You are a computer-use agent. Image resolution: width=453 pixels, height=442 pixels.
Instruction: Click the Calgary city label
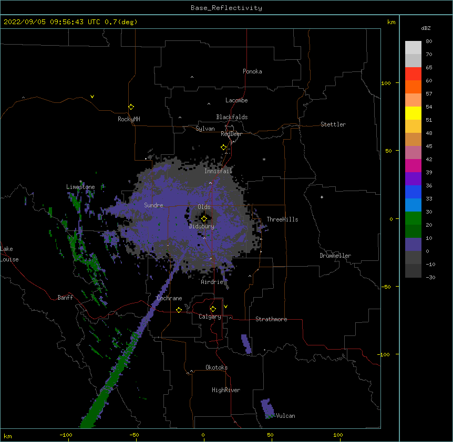[210, 317]
